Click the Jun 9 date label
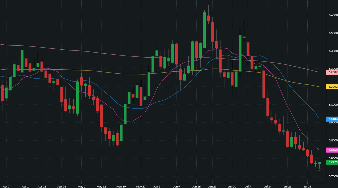 tap(177, 186)
